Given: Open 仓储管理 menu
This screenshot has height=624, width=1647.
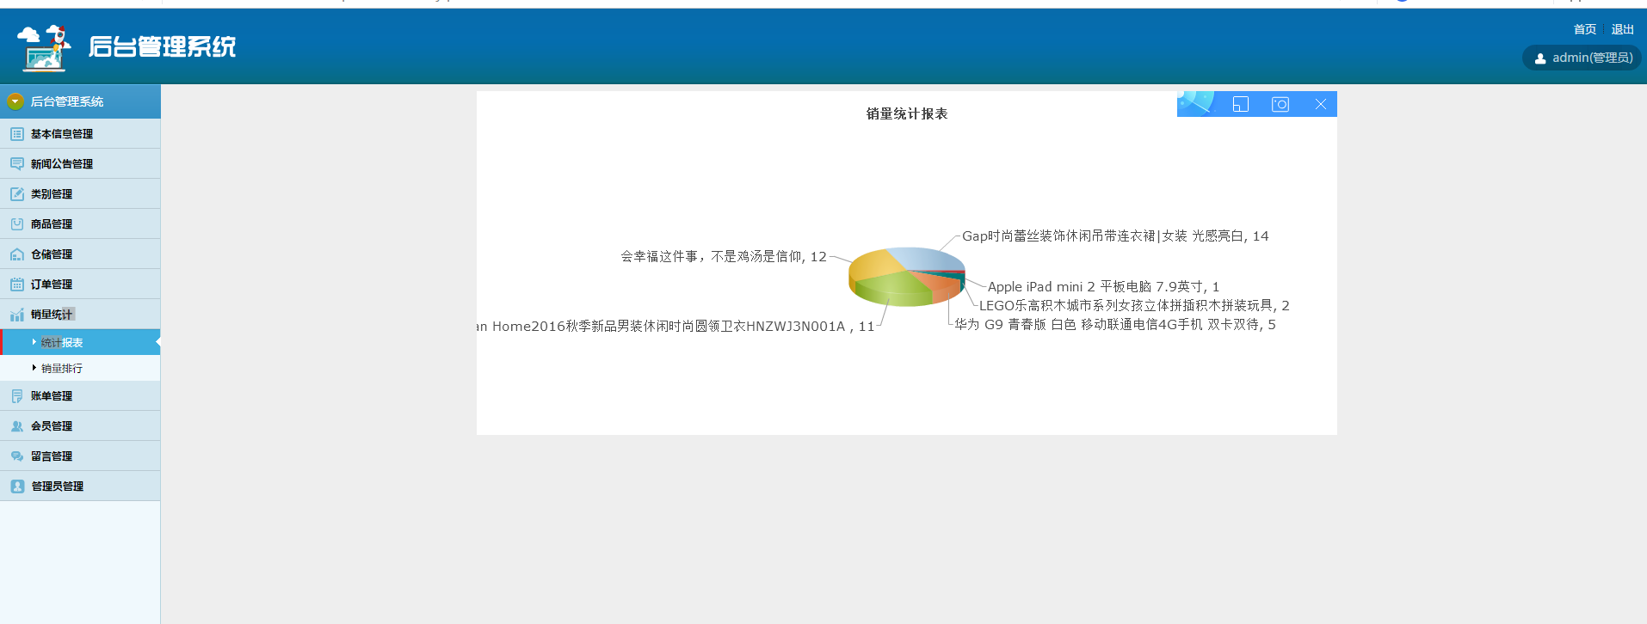Looking at the screenshot, I should coord(80,254).
